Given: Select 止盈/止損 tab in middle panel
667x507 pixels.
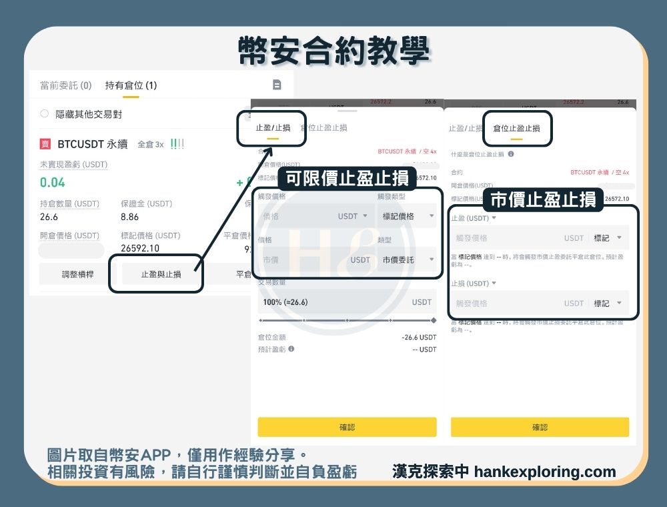Looking at the screenshot, I should (x=273, y=127).
